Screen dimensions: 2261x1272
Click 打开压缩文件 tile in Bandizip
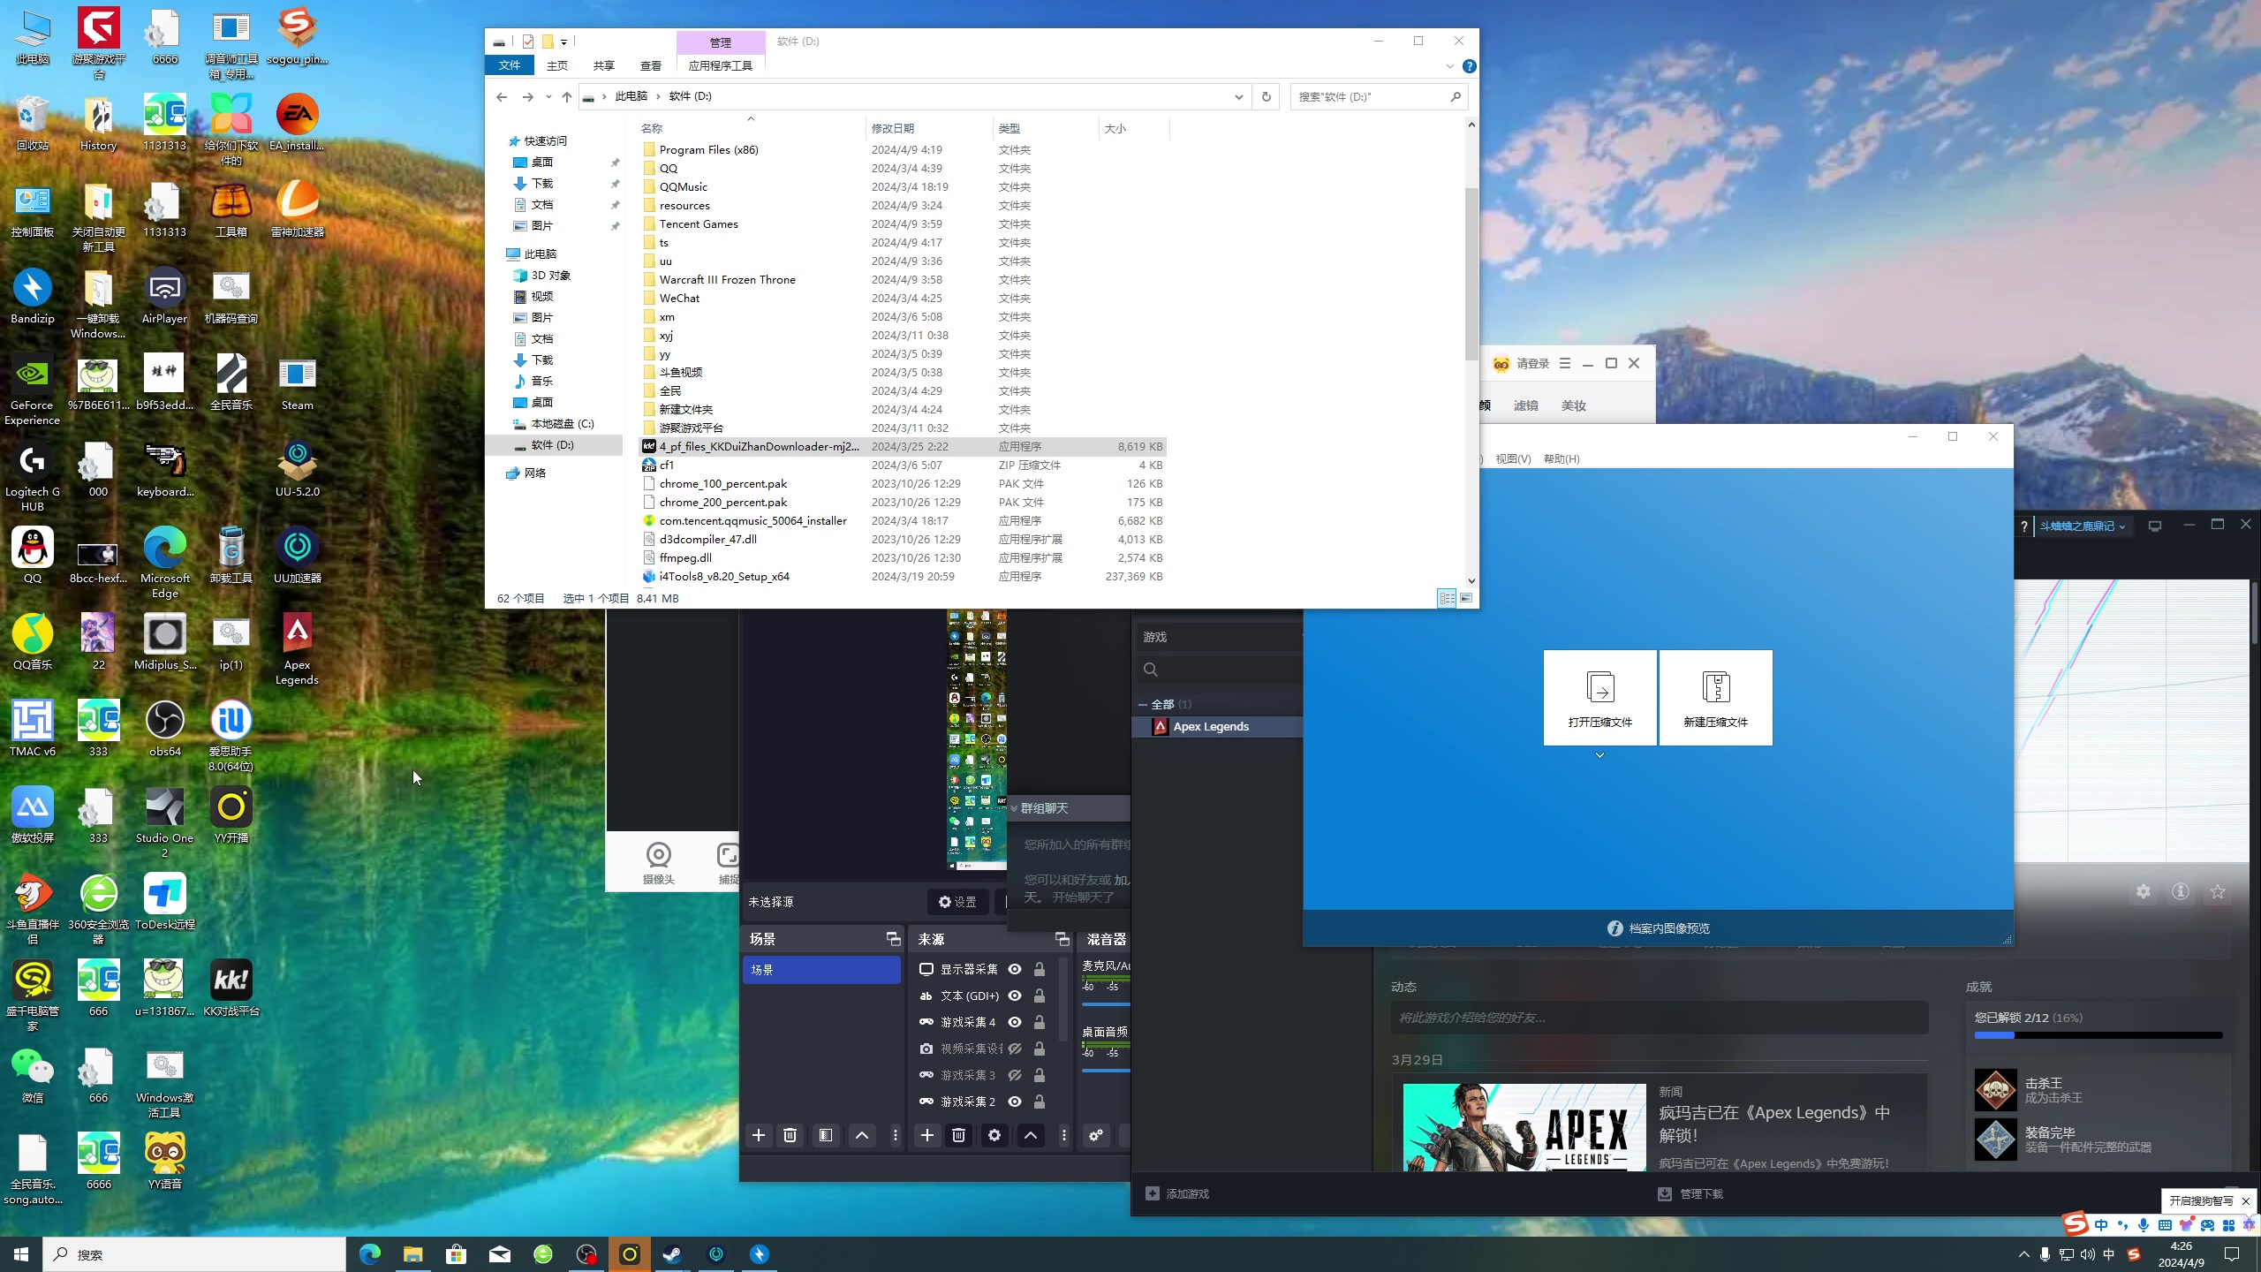(x=1599, y=698)
